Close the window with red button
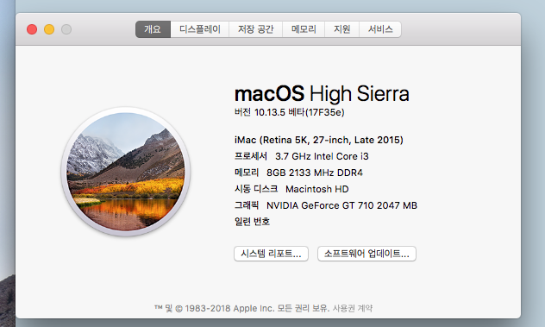Image resolution: width=545 pixels, height=327 pixels. tap(32, 29)
